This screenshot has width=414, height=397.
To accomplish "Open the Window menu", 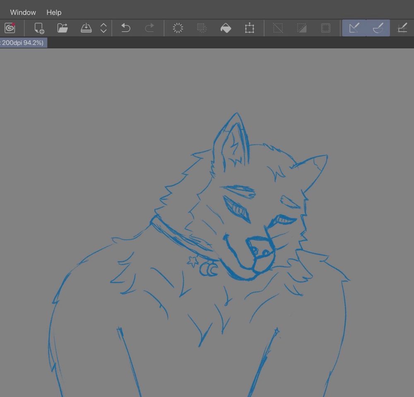I will (23, 12).
